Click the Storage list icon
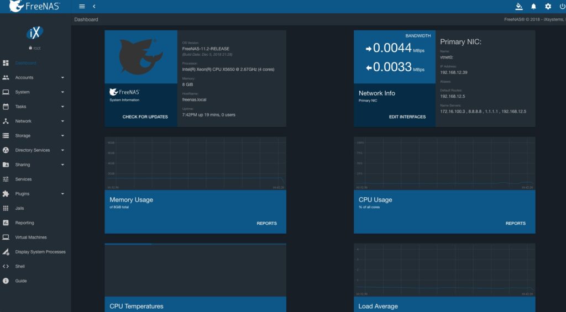566x312 pixels. [x=6, y=136]
